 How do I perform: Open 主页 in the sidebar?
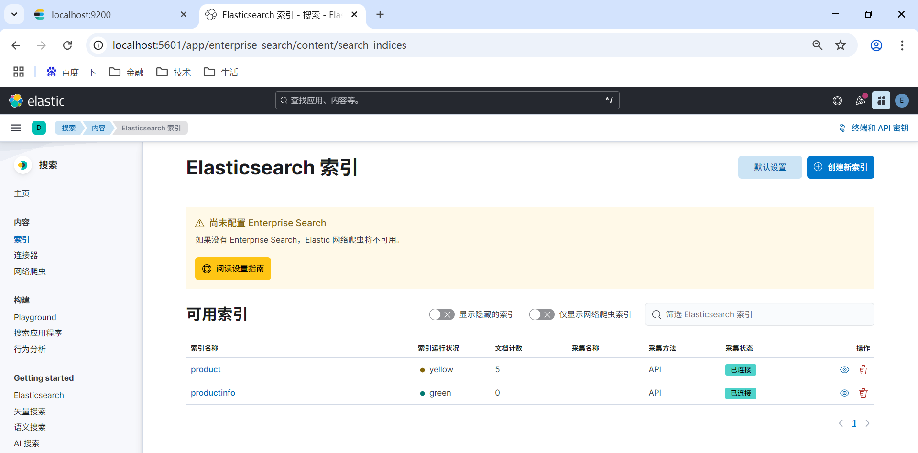22,194
